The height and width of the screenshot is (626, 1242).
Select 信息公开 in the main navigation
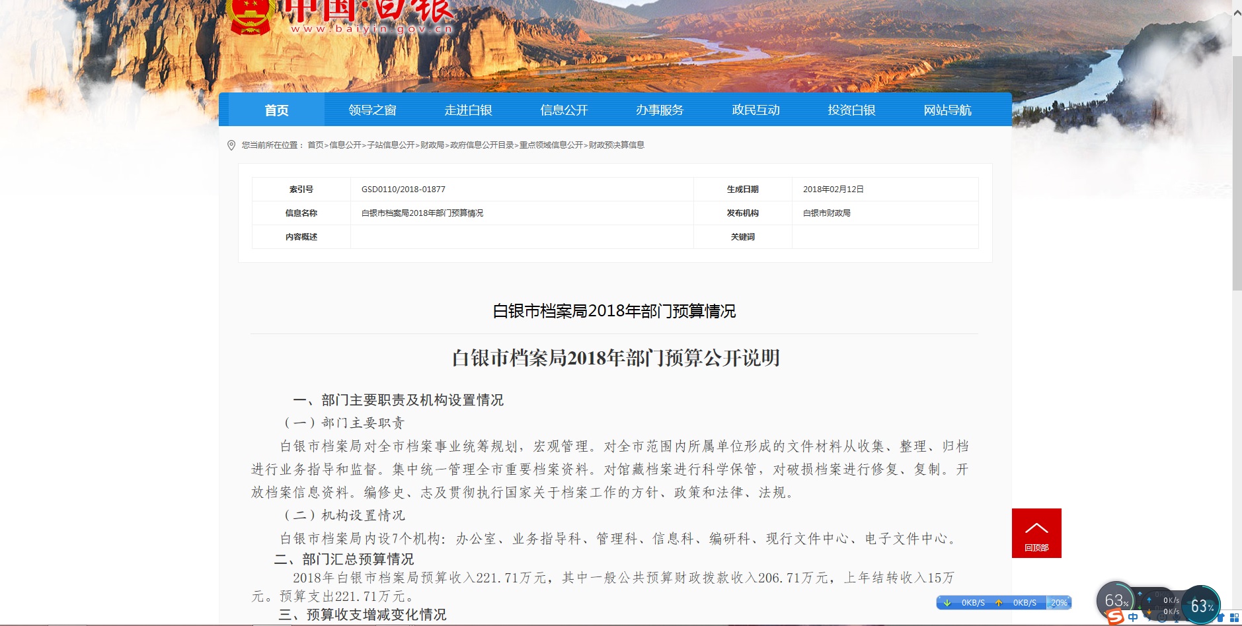tap(564, 110)
